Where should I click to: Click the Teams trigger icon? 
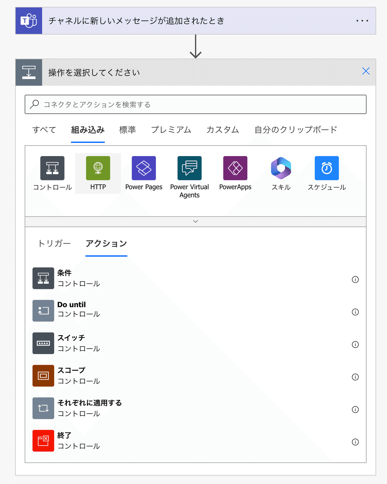[x=29, y=21]
